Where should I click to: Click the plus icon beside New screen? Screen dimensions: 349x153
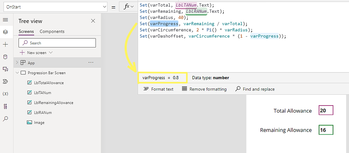point(22,53)
